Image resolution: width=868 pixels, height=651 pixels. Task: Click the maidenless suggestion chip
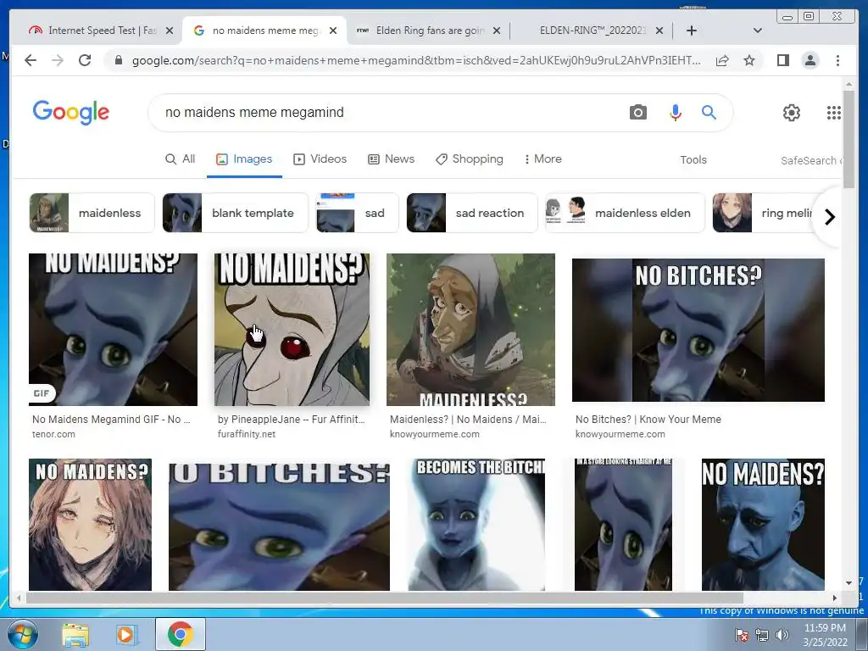coord(92,213)
